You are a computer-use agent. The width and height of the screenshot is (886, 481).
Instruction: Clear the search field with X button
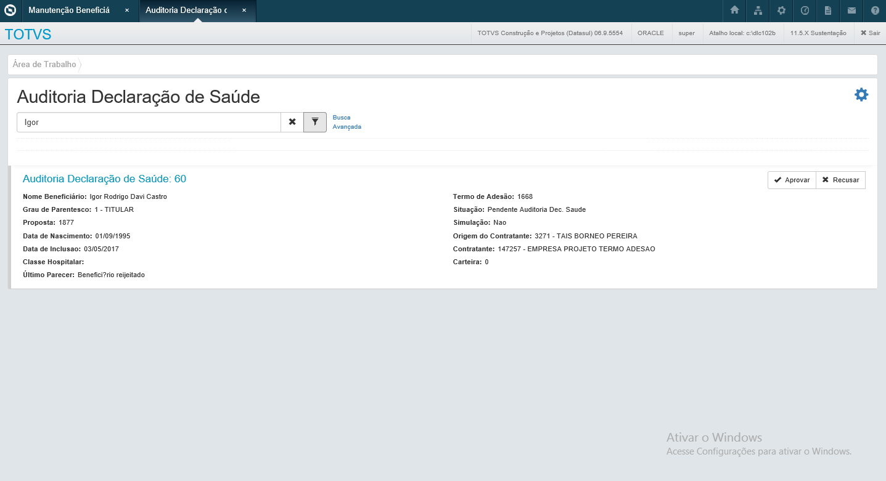point(292,122)
